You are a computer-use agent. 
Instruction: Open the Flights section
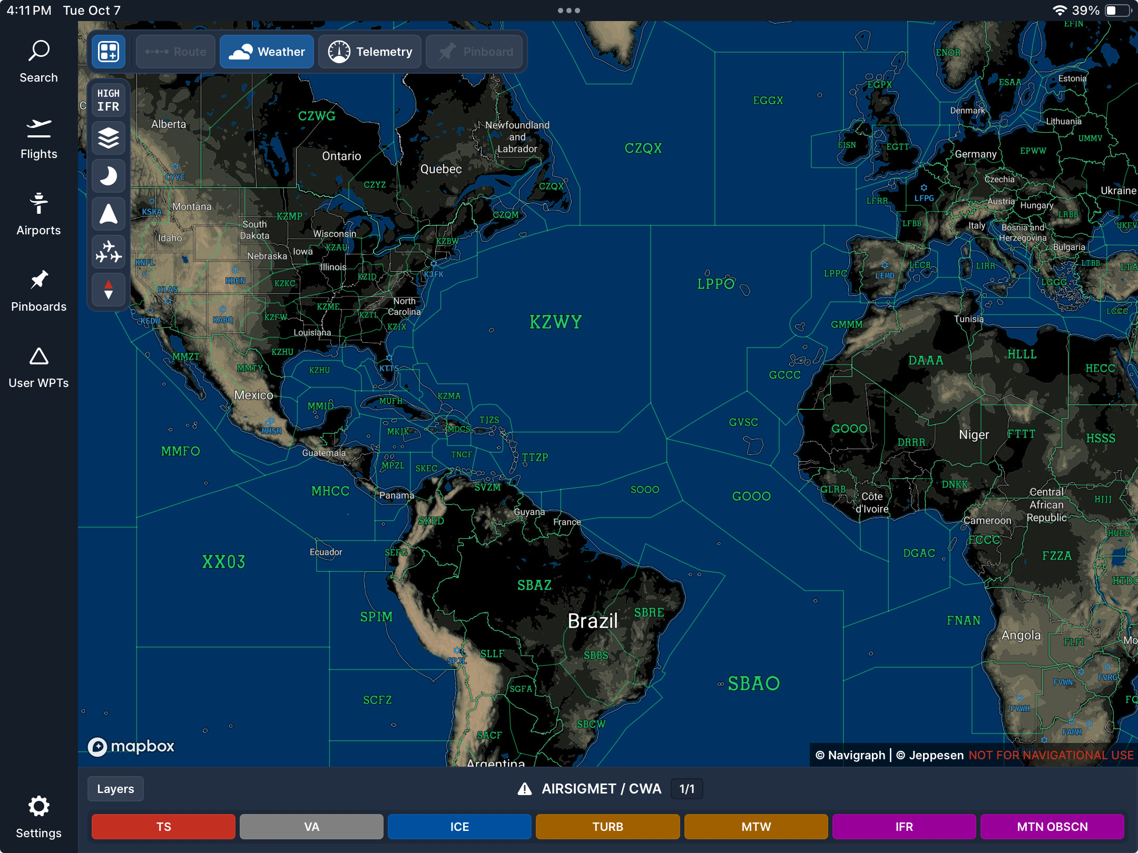[38, 138]
